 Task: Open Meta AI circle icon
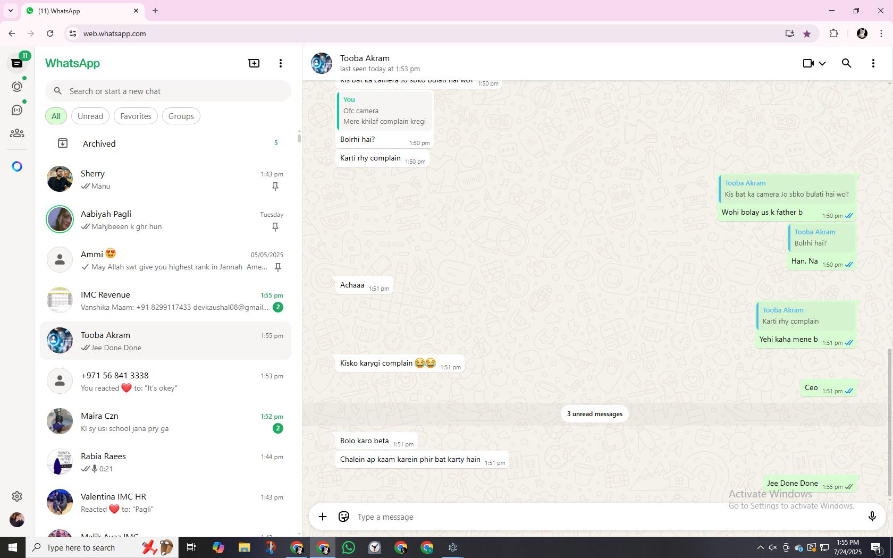tap(17, 167)
